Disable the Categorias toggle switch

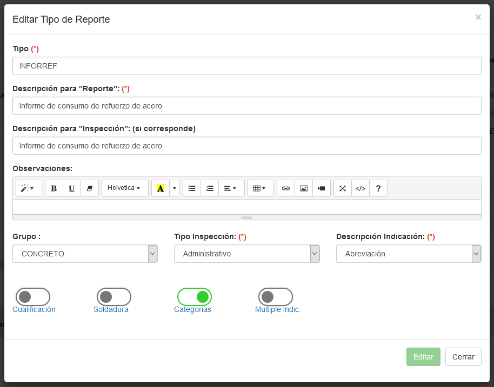click(x=195, y=297)
